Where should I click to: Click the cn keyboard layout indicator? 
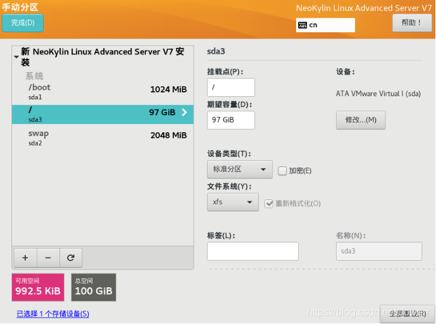click(x=325, y=25)
